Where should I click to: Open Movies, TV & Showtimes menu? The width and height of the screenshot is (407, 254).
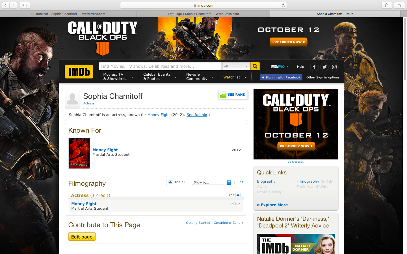coord(118,76)
